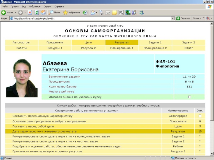Screen dimensions: 214x160
Task: Open the Mail envelope toolbar icon
Action: pos(93,13)
